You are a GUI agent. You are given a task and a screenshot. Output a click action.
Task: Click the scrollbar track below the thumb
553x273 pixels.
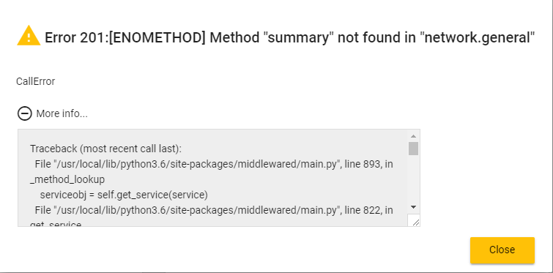click(413, 179)
